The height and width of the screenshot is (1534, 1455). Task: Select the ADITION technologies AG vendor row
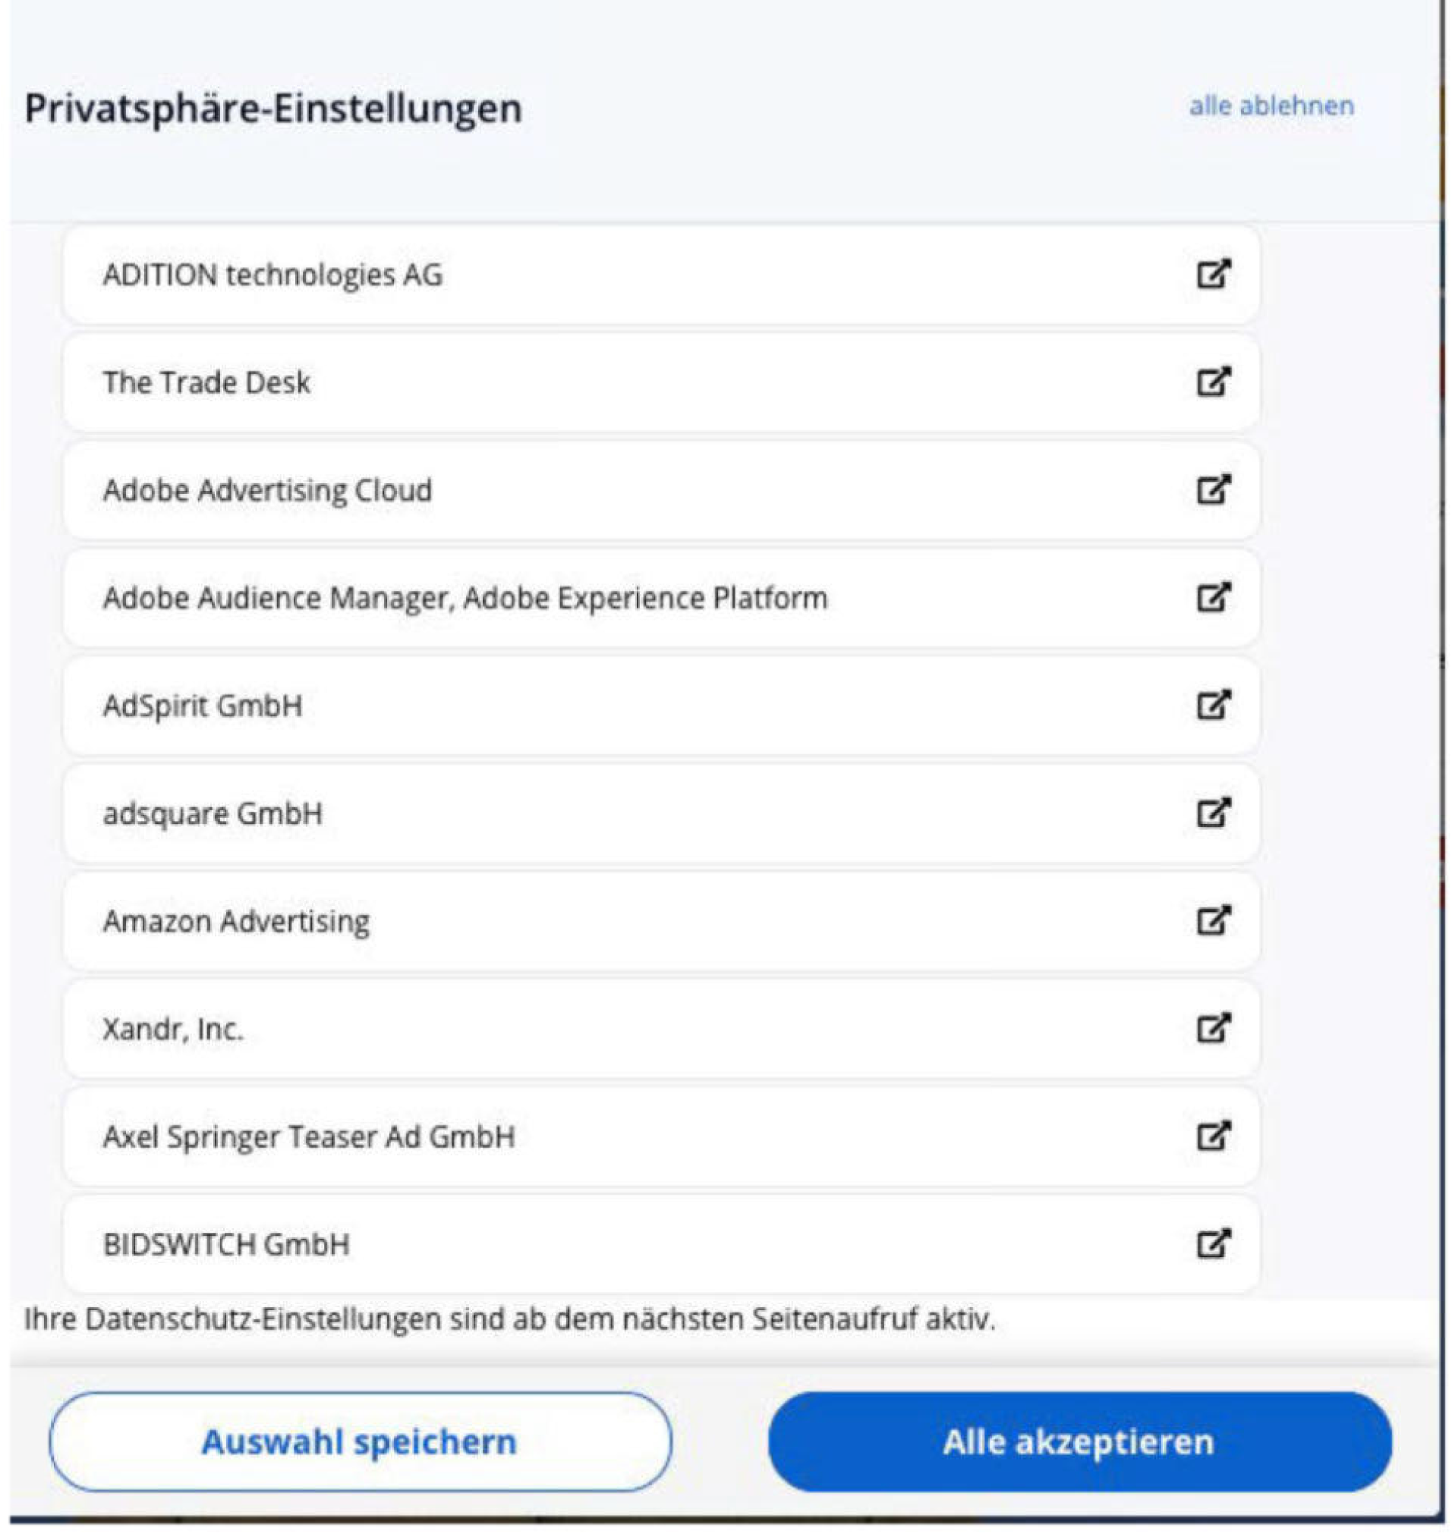[660, 275]
